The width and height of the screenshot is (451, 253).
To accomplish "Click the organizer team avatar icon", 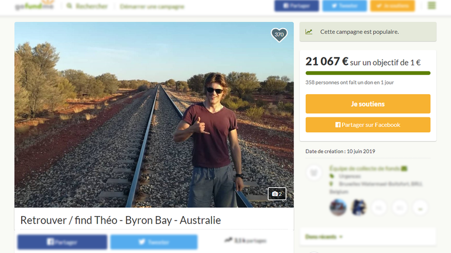I will click(x=314, y=172).
